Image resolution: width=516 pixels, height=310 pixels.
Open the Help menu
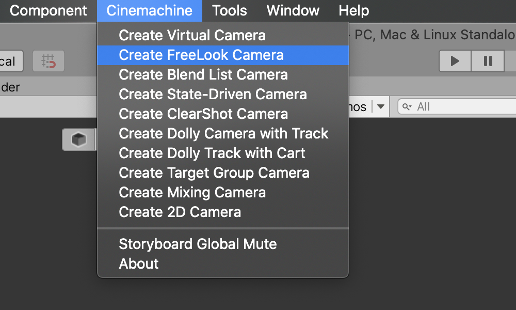354,10
